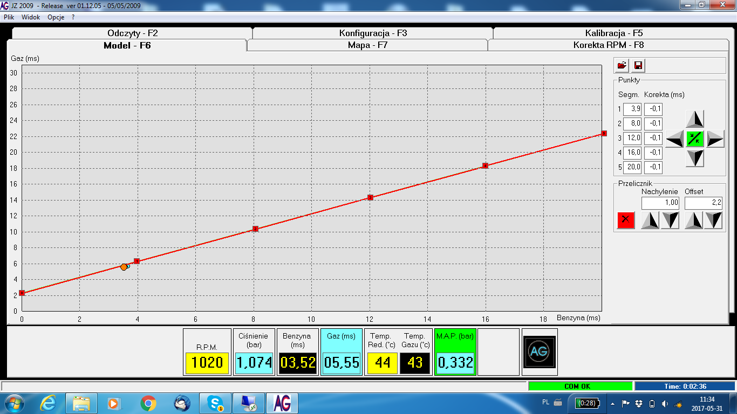Click the red X button in Przelicznik
737x414 pixels.
click(x=626, y=220)
